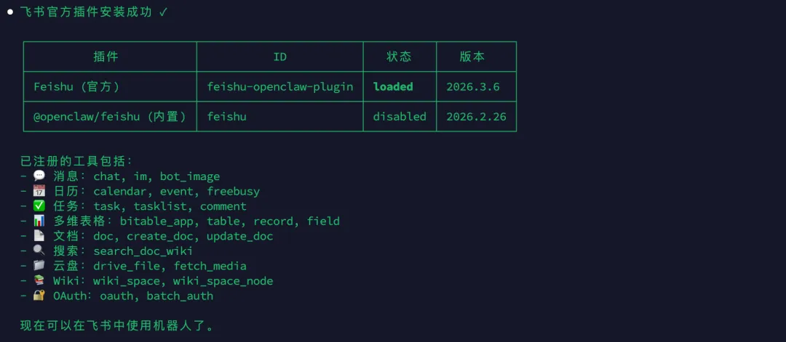Click the calendar emoji next to 日历
Viewport: 786px width, 342px height.
[x=39, y=191]
